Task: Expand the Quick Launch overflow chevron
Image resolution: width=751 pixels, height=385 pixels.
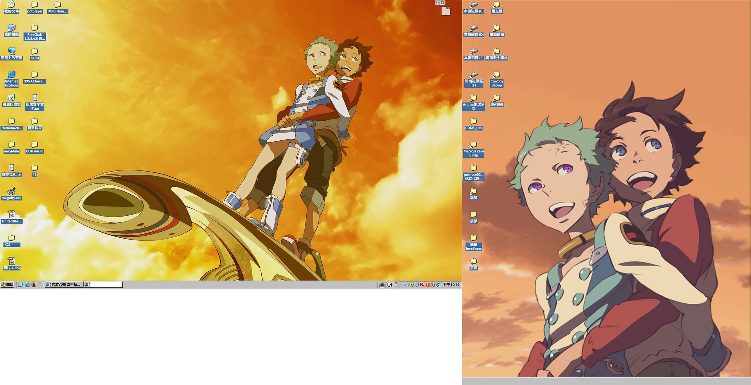Action: [x=40, y=284]
